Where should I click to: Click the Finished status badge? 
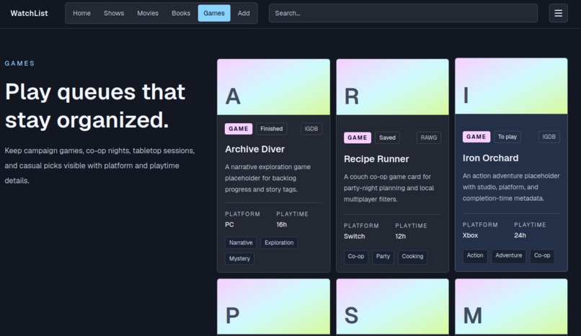tap(271, 129)
